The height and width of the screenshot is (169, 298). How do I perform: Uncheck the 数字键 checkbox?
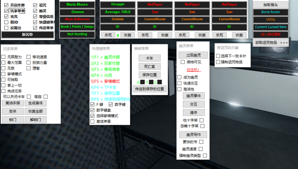(111, 105)
